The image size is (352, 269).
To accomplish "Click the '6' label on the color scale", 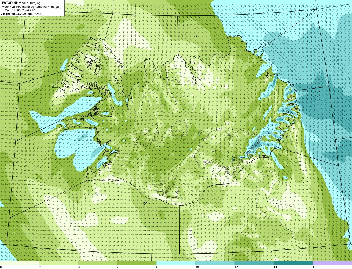I will click(x=118, y=267).
